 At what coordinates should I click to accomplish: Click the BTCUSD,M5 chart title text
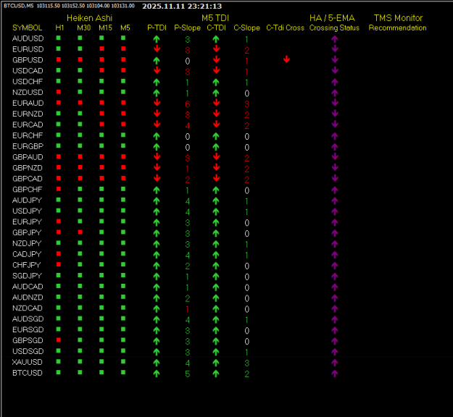coord(19,6)
